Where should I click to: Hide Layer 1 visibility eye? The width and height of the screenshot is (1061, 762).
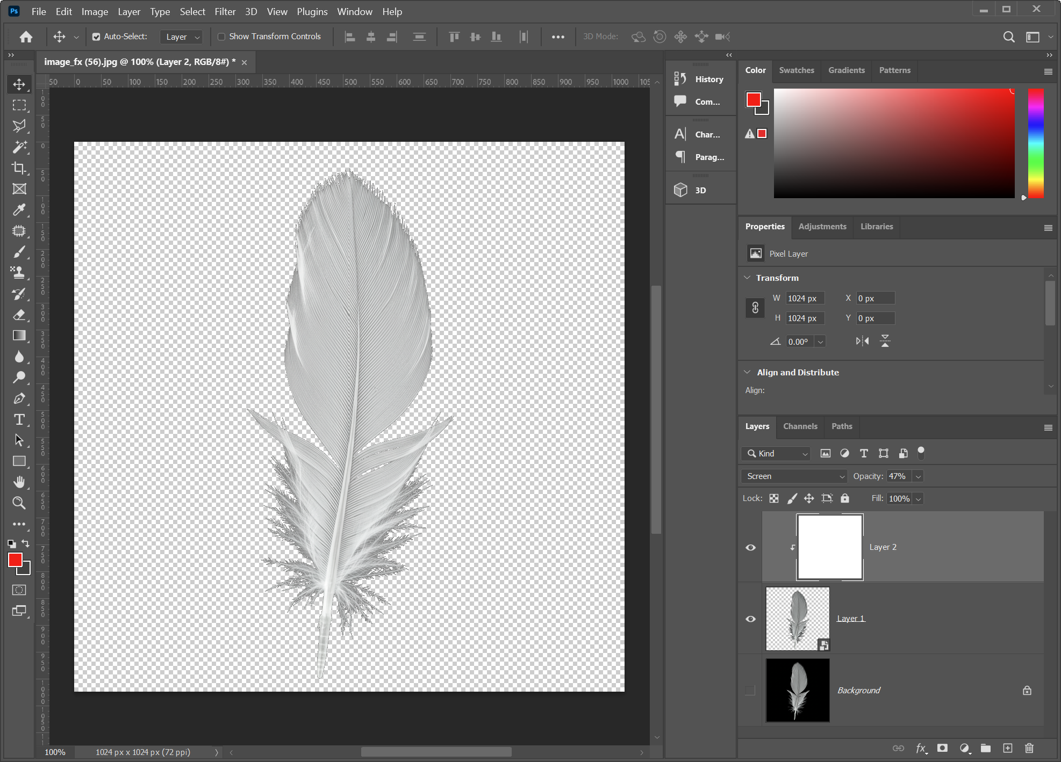pyautogui.click(x=750, y=619)
